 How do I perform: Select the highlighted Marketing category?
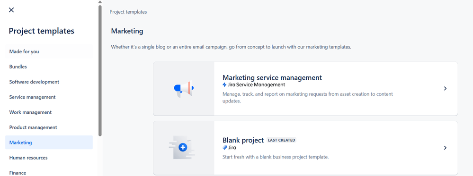coord(49,142)
